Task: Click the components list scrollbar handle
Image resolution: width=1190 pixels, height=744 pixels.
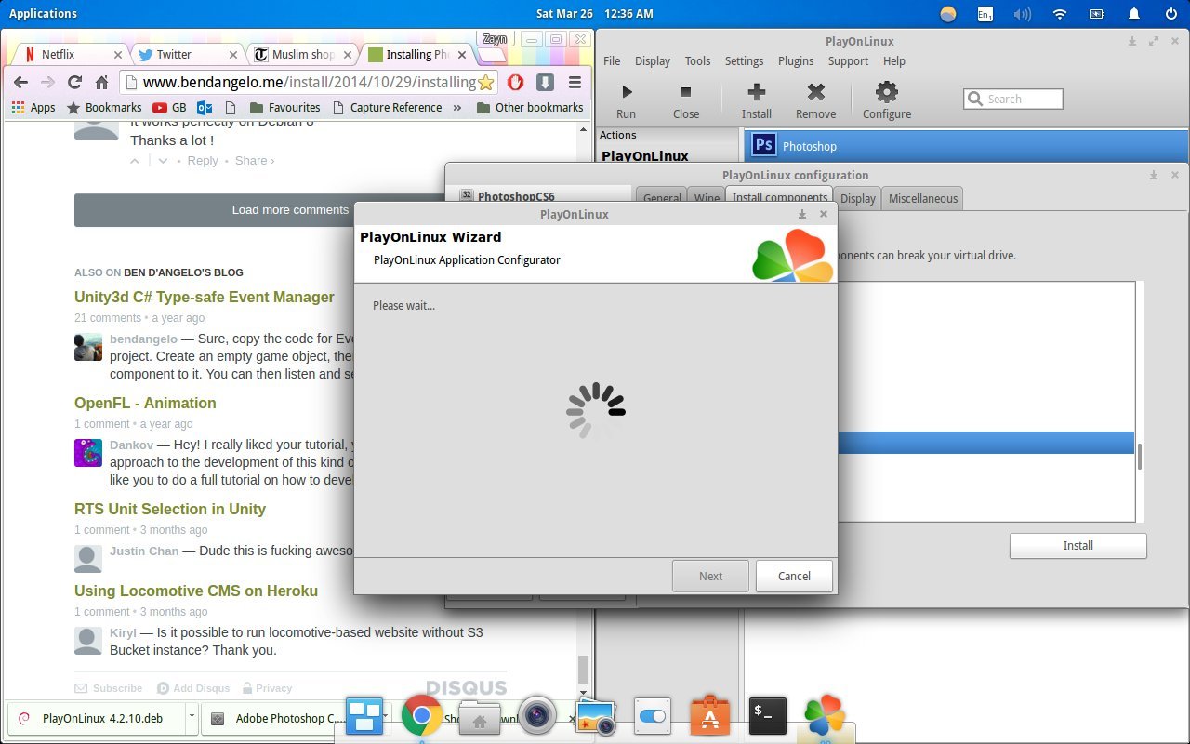Action: (x=1140, y=456)
